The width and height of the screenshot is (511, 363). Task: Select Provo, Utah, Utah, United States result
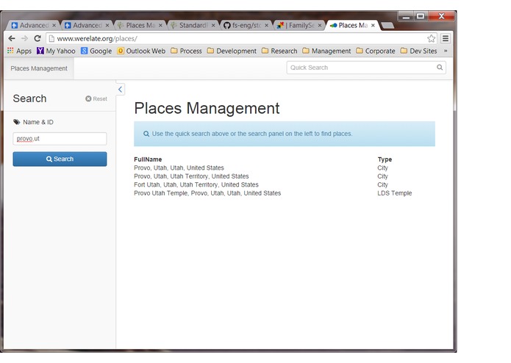pyautogui.click(x=179, y=168)
